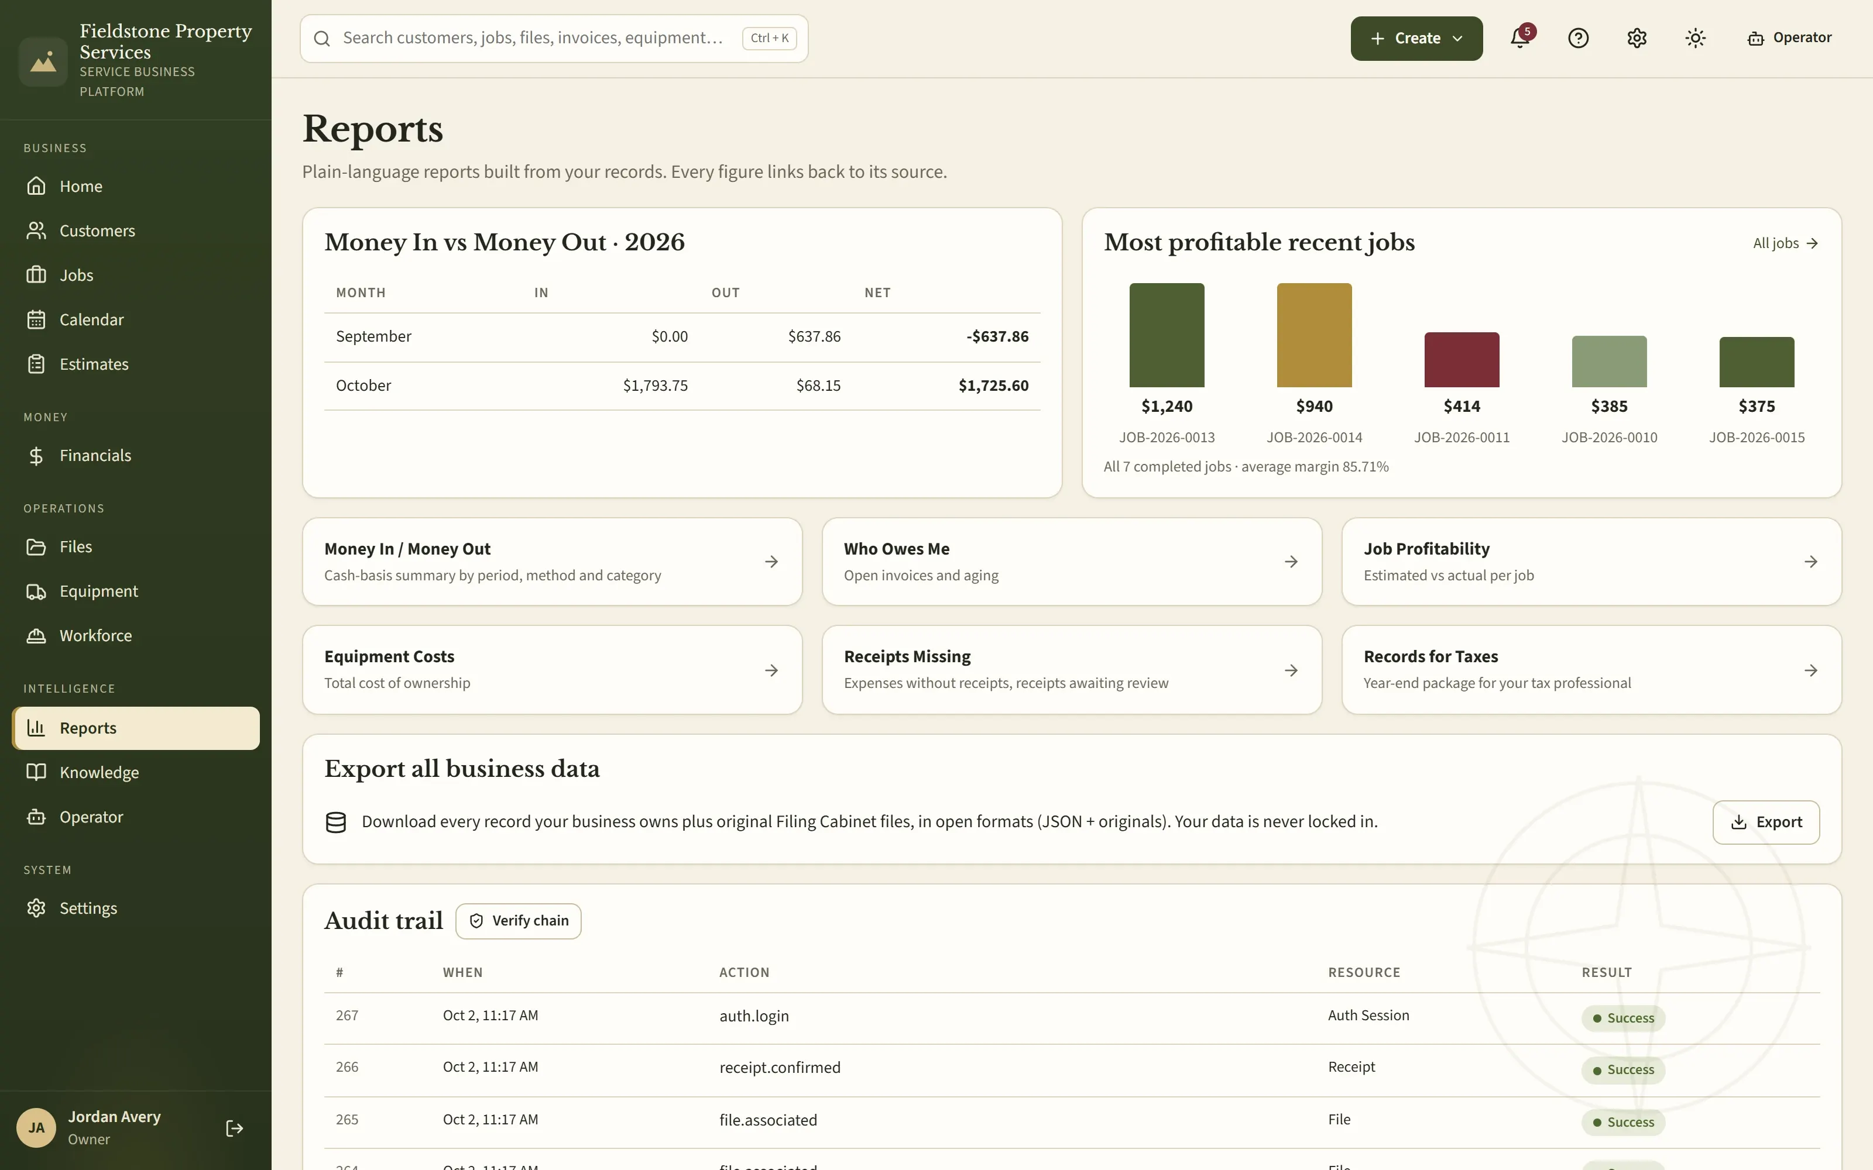Click arrow on Who Owes Me card

point(1291,562)
